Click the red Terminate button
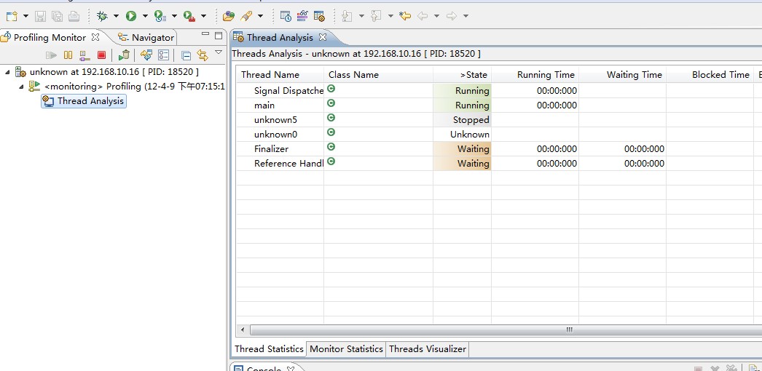This screenshot has width=762, height=371. pos(101,55)
